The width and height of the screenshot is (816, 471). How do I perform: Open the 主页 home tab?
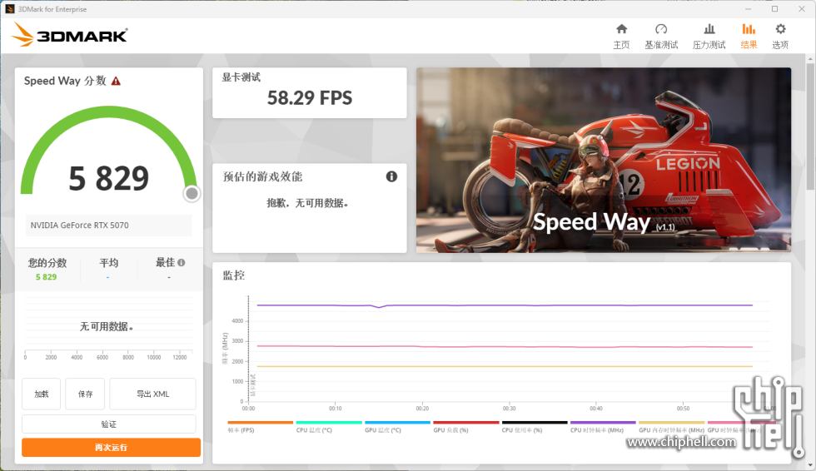coord(621,37)
